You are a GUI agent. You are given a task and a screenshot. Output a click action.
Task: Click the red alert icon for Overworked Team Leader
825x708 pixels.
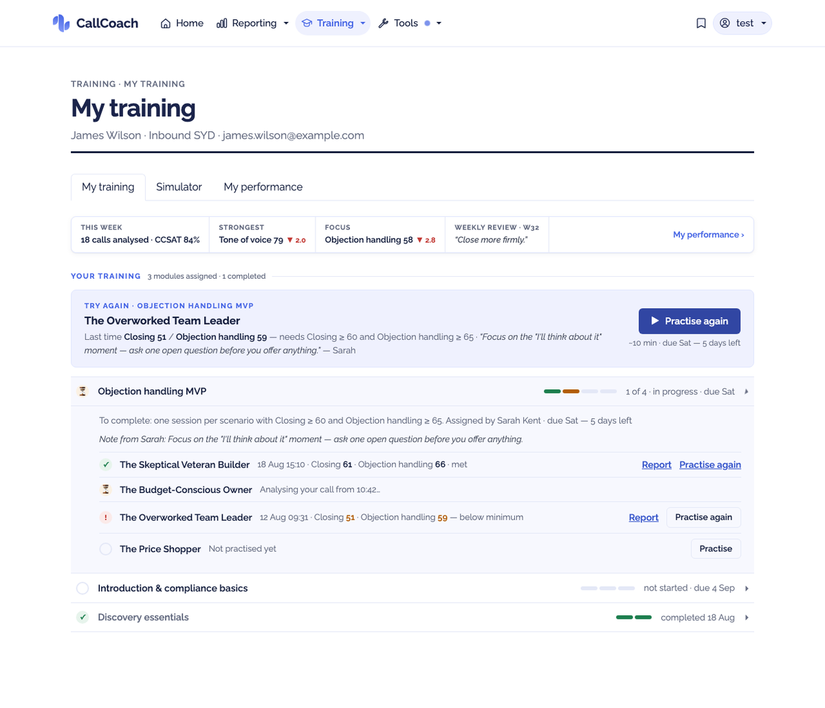click(106, 518)
